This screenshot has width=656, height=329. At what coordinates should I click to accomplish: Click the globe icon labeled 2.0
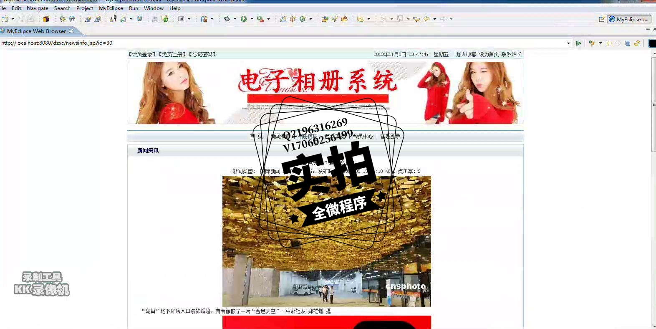[72, 19]
